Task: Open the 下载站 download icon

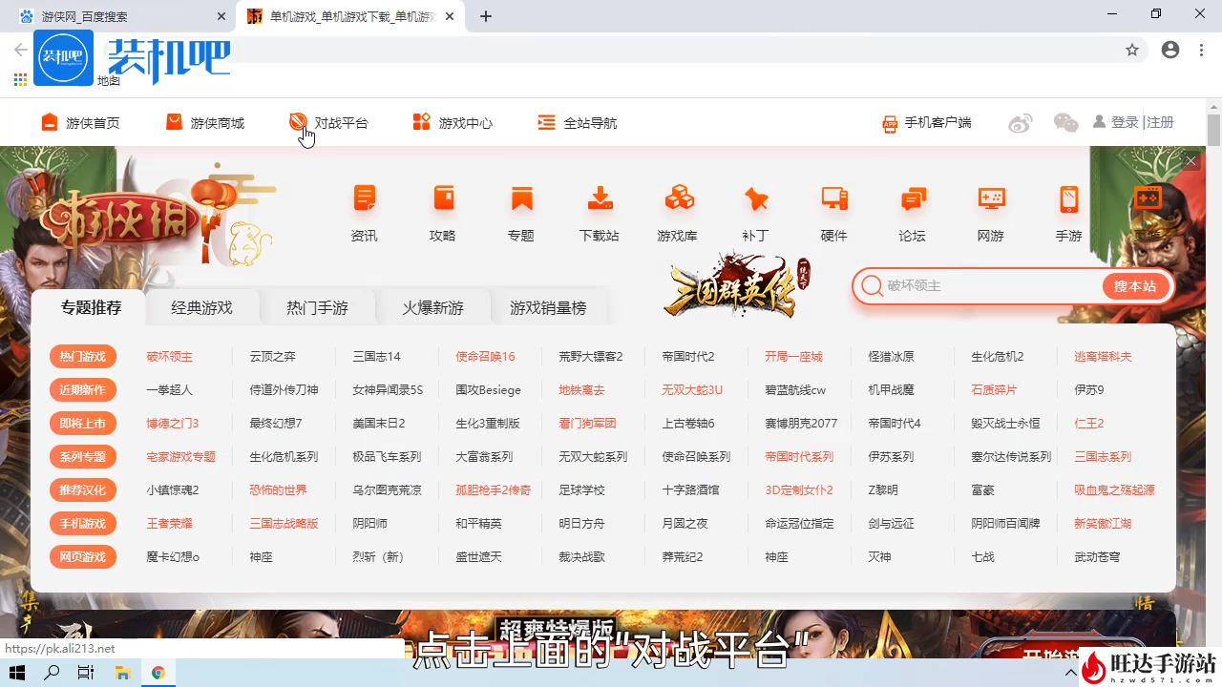Action: tap(600, 198)
